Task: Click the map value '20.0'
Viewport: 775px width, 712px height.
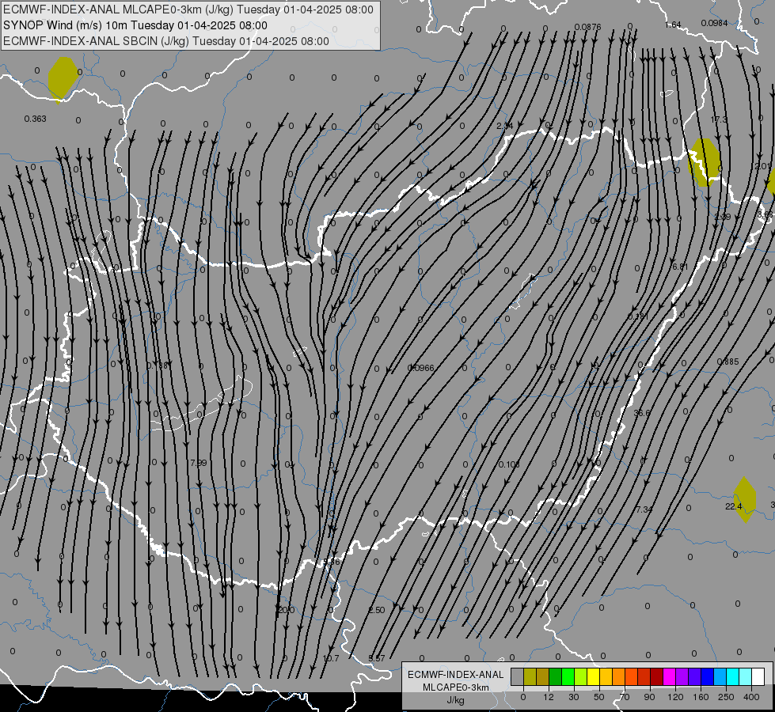Action: coord(286,610)
